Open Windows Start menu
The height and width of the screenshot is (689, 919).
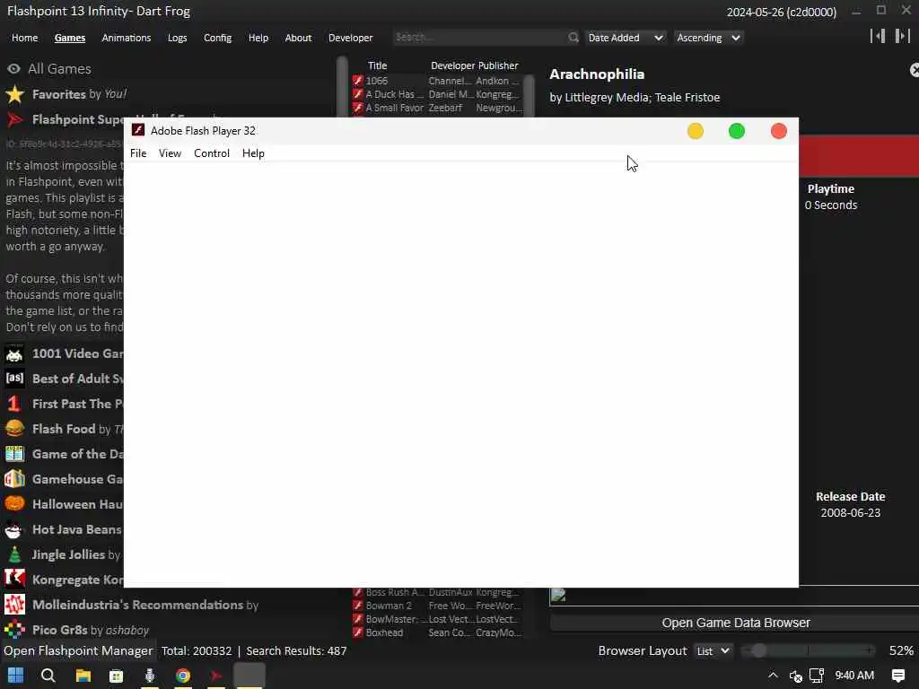[x=16, y=676]
